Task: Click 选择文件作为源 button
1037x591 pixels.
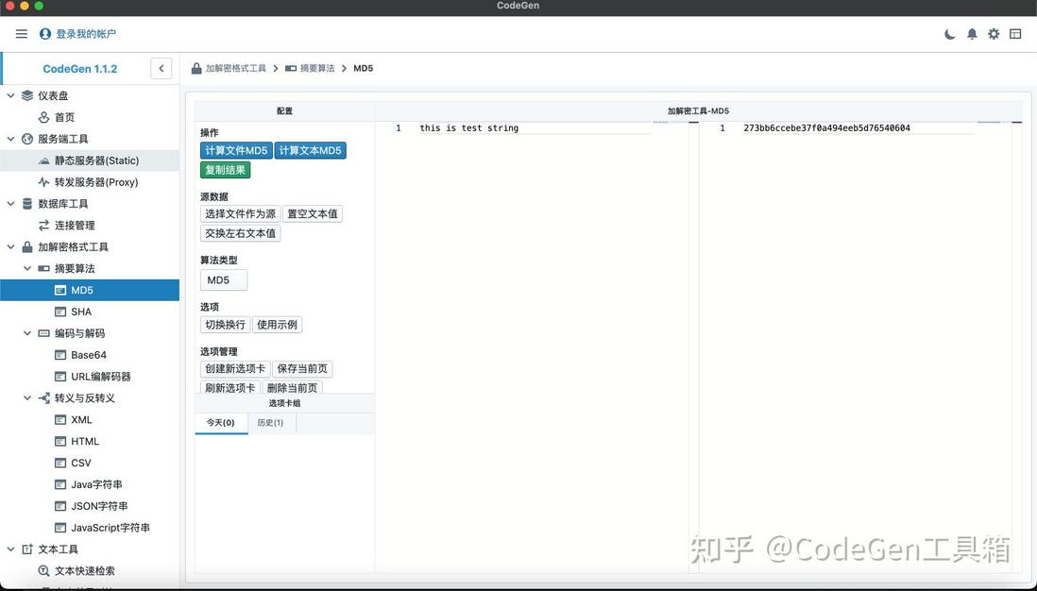Action: click(240, 214)
